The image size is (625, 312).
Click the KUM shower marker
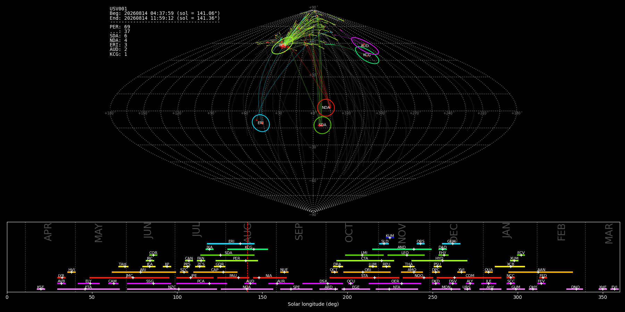point(390,238)
